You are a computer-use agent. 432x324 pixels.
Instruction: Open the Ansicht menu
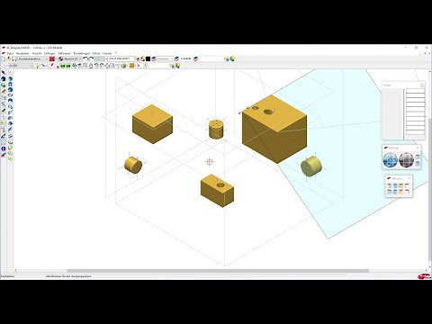tap(37, 53)
